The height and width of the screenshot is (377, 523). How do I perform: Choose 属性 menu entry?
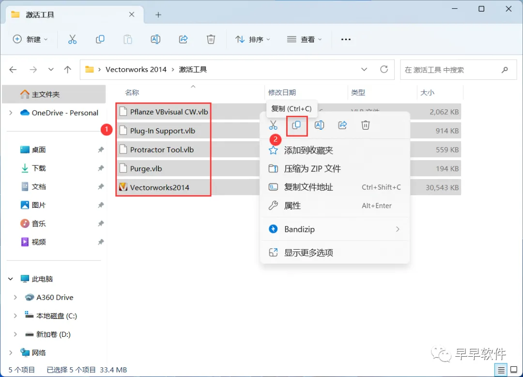[335, 206]
